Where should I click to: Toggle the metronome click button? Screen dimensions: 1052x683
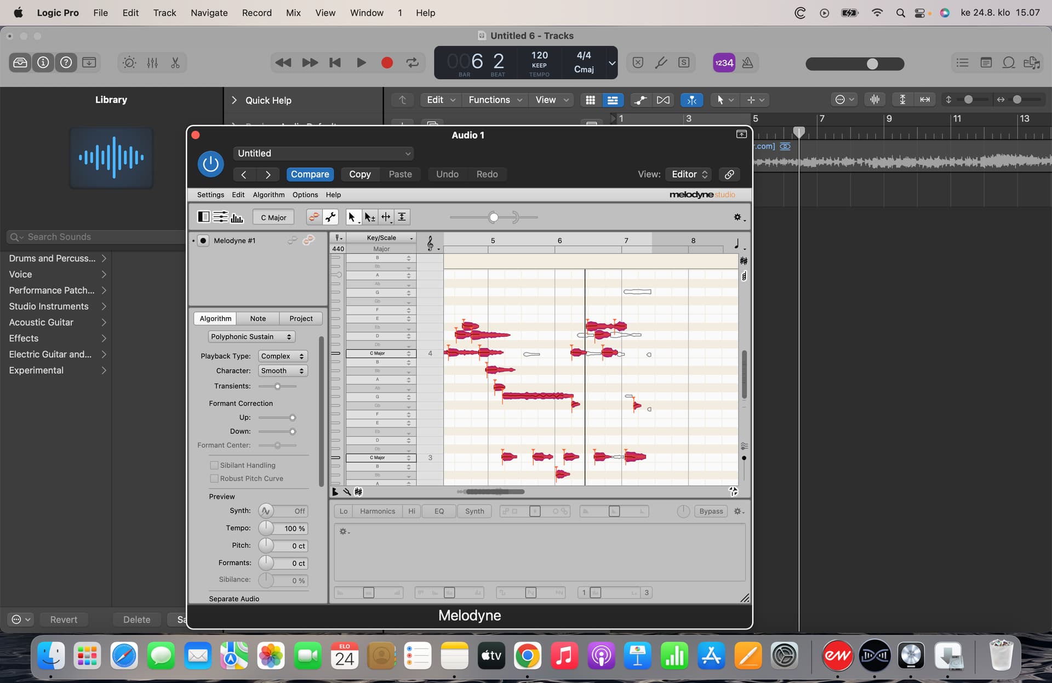[x=747, y=62]
